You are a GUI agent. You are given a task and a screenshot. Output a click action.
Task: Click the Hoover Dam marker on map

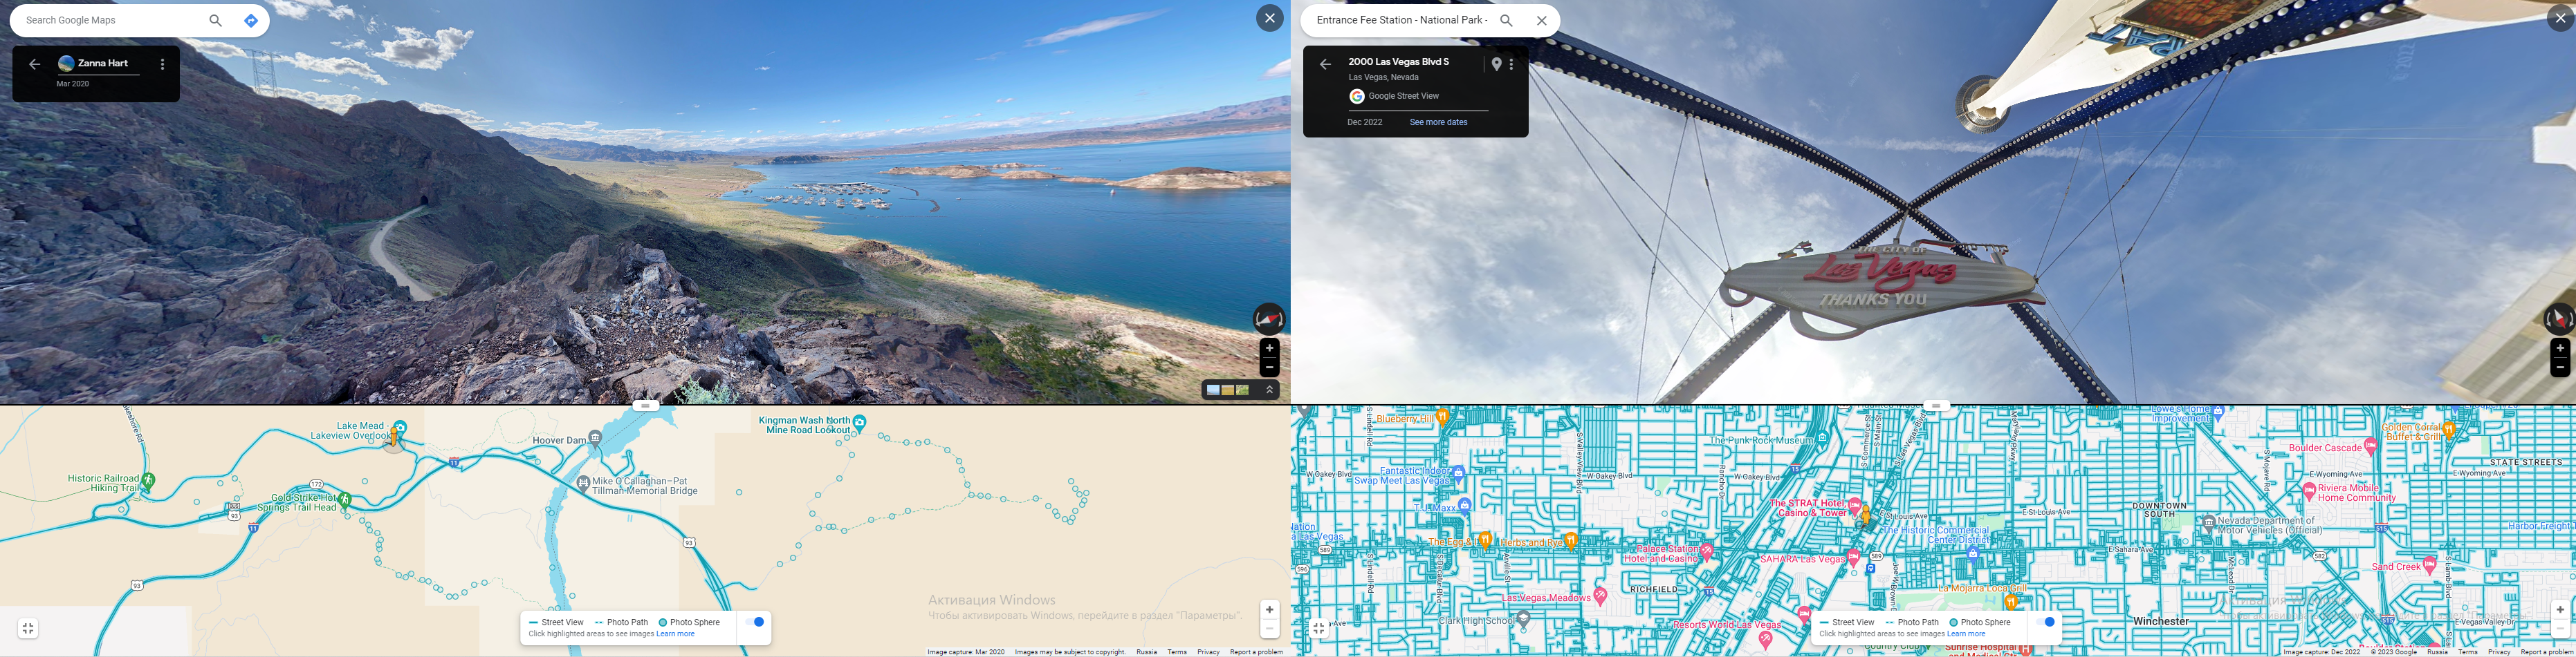[x=595, y=437]
